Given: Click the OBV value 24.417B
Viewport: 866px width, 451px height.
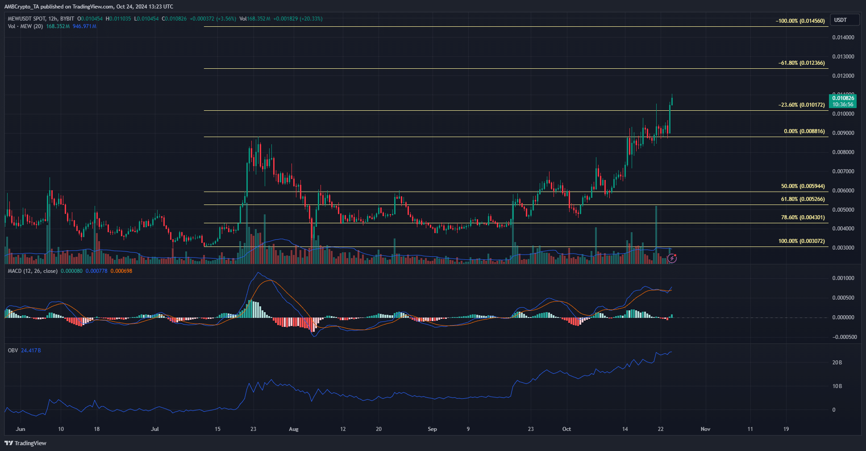Looking at the screenshot, I should tap(31, 351).
